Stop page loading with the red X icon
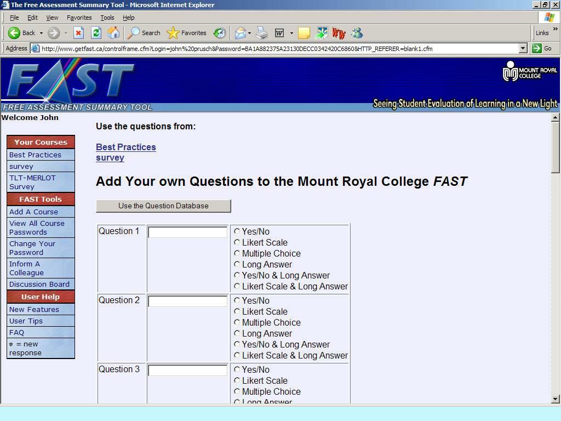The width and height of the screenshot is (561, 421). tap(78, 33)
